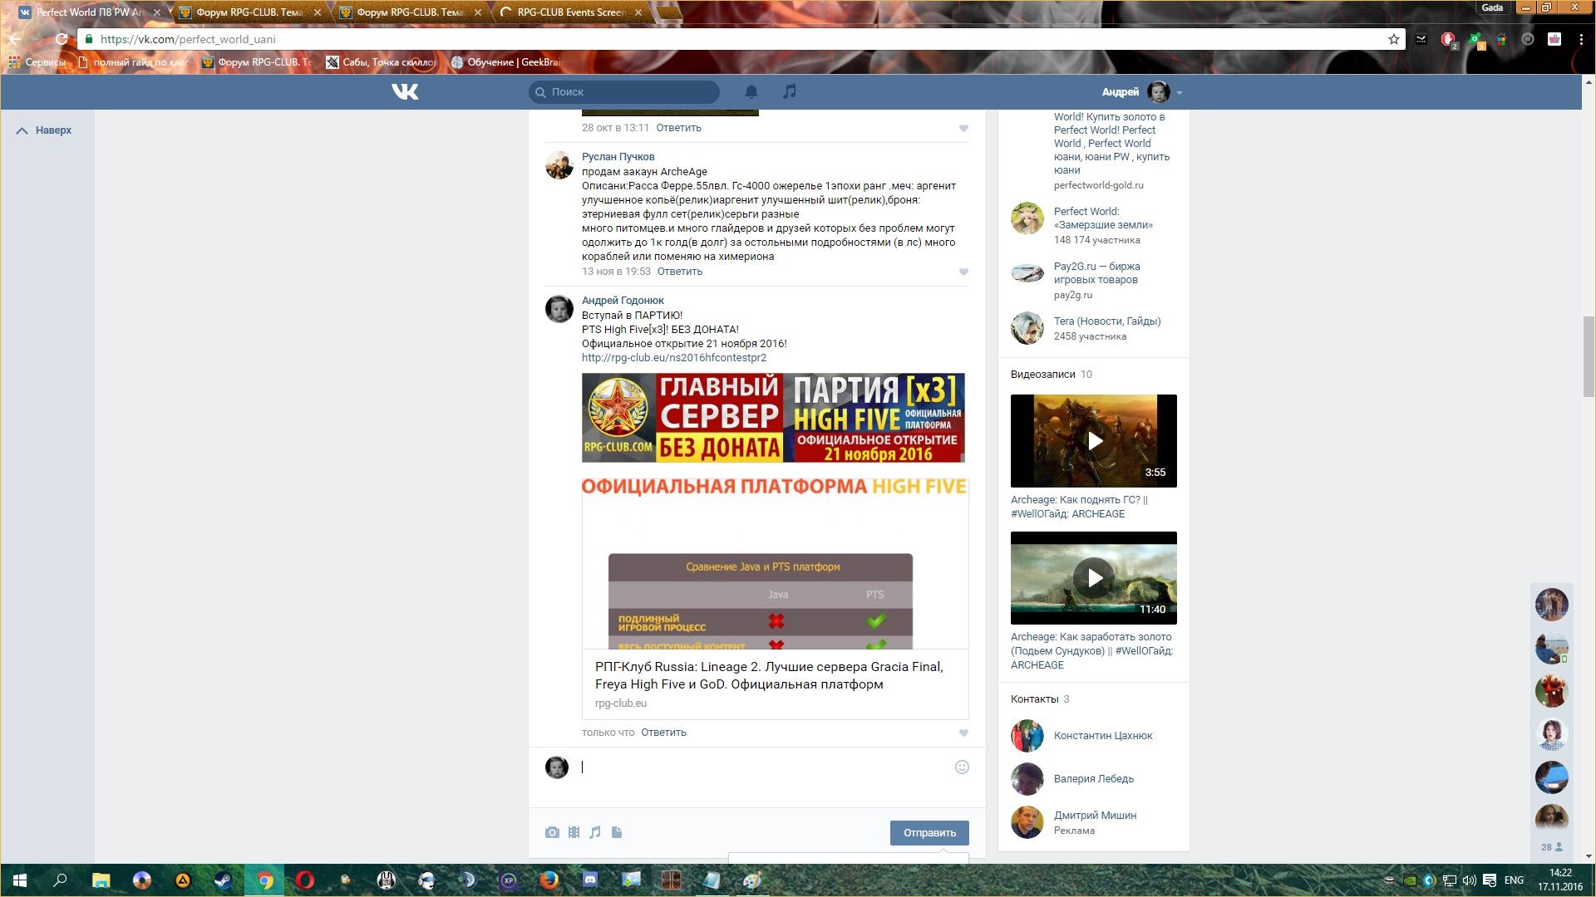Like Руслан Пучков's comment heart
Viewport: 1596px width, 897px height.
point(963,272)
